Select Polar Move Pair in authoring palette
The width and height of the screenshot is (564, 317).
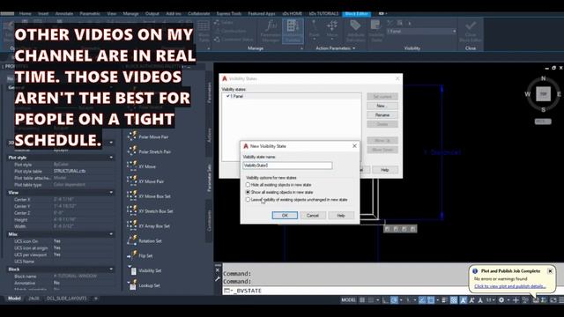click(x=149, y=136)
